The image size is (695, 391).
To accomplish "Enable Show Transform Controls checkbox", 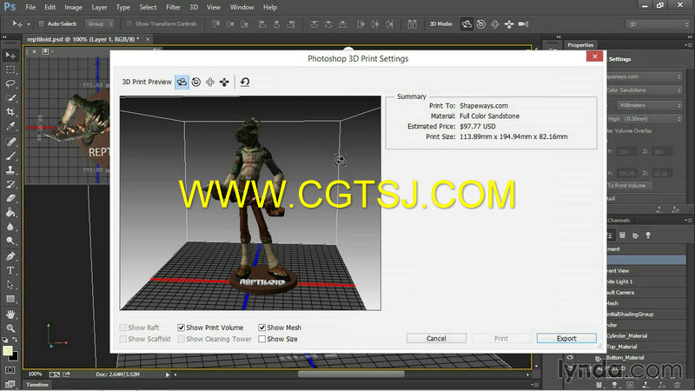I will [x=129, y=24].
